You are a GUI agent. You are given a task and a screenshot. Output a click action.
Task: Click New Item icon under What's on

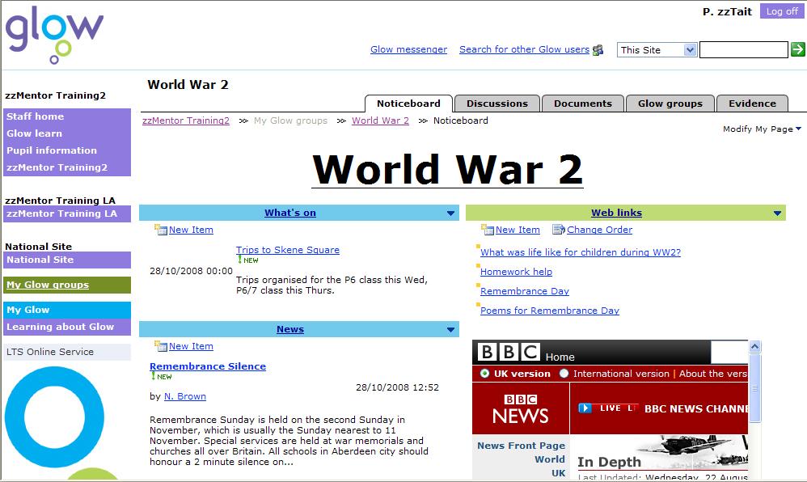[161, 230]
